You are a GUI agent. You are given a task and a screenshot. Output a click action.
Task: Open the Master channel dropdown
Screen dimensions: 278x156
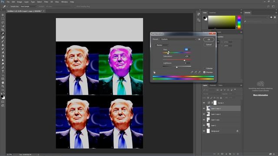click(x=162, y=45)
